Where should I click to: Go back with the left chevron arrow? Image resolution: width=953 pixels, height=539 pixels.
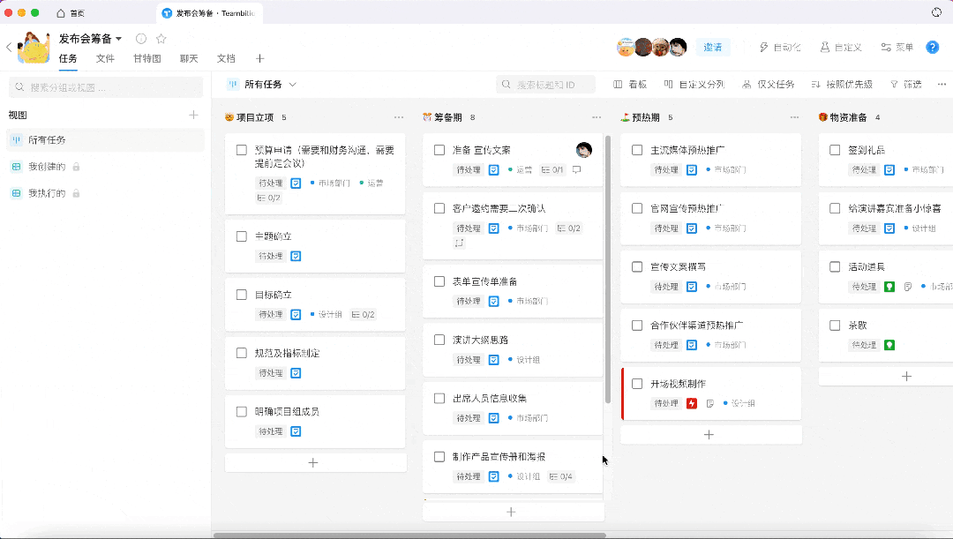click(9, 47)
